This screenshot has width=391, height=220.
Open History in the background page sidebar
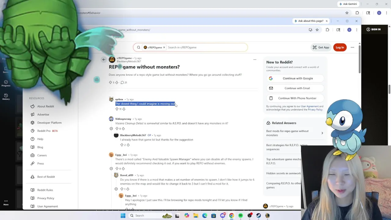point(6,97)
